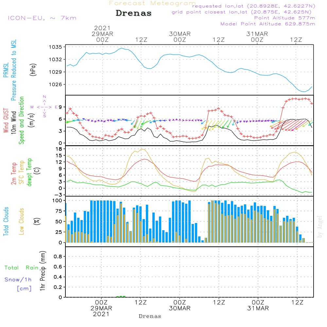Click the 1035 pressure axis value
This screenshot has height=327, width=327.
coord(56,47)
